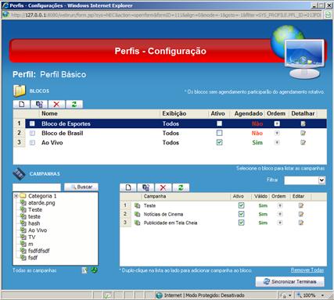Expand the Categoria 1 tree node
The width and height of the screenshot is (334, 300).
tap(16, 196)
